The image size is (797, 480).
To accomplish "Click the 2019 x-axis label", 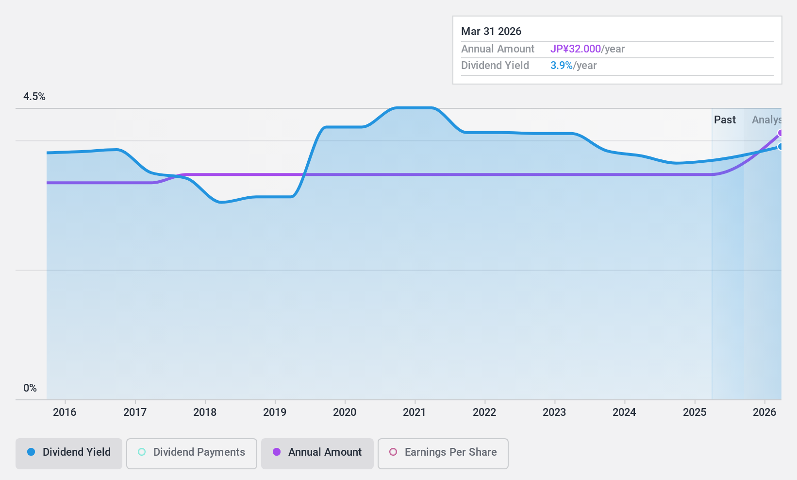I will tap(275, 412).
